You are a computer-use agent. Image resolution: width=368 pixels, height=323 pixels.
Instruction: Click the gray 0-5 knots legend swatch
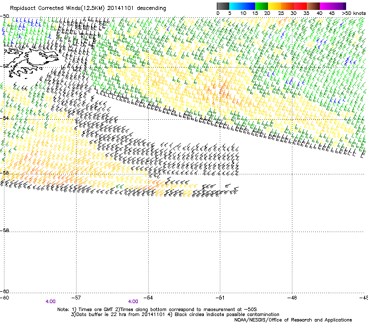tap(223, 6)
